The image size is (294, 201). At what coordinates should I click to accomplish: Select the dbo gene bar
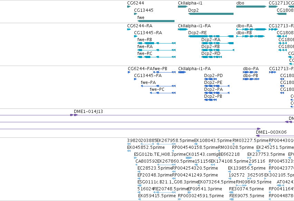pyautogui.click(x=251, y=7)
